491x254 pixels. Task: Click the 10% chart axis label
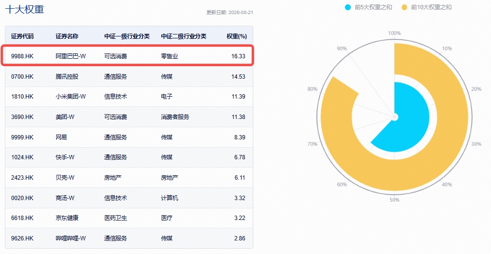pyautogui.click(x=447, y=49)
